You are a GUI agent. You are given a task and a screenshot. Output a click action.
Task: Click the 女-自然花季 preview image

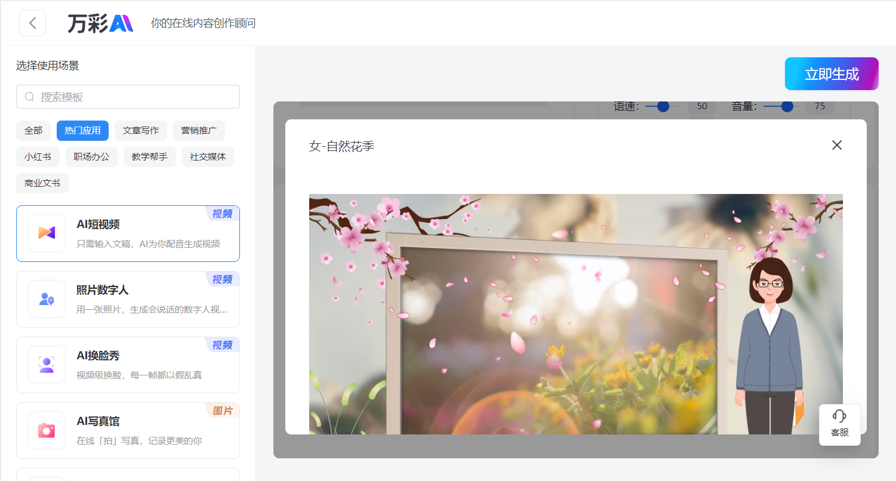pyautogui.click(x=575, y=314)
